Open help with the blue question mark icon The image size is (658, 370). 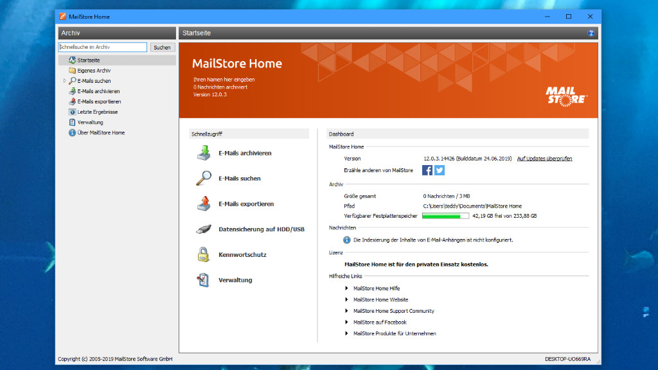[591, 33]
